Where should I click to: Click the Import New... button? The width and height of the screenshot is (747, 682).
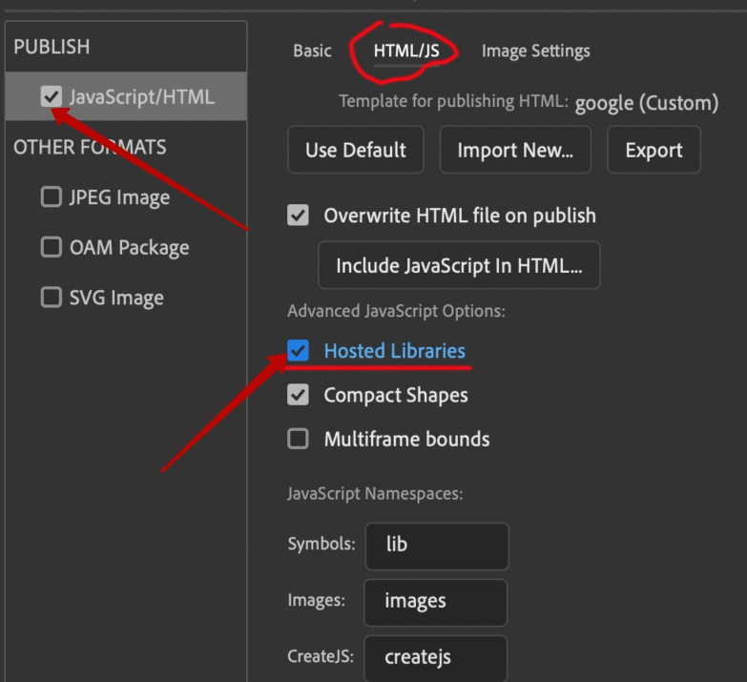pos(515,150)
